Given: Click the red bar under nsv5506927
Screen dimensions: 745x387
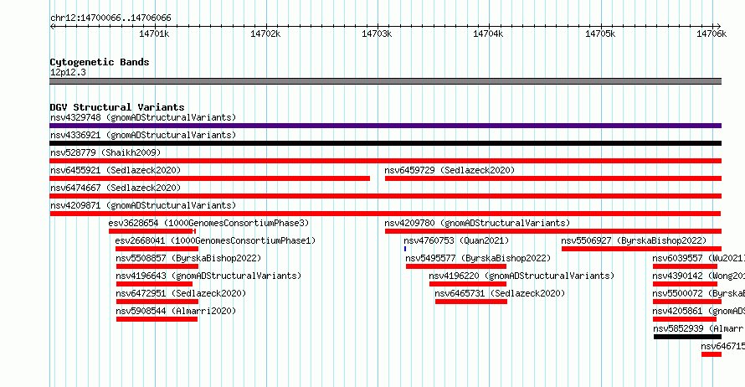Looking at the screenshot, I should (641, 249).
